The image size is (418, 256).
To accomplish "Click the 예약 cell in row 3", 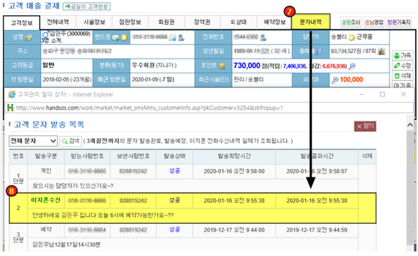I will (x=46, y=229).
